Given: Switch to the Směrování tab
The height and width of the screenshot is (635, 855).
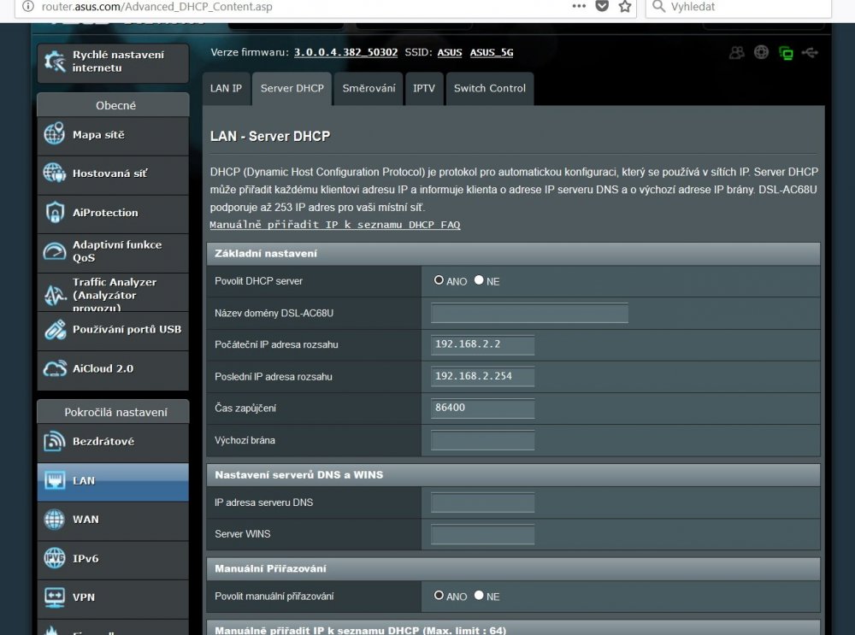Looking at the screenshot, I should coord(369,88).
